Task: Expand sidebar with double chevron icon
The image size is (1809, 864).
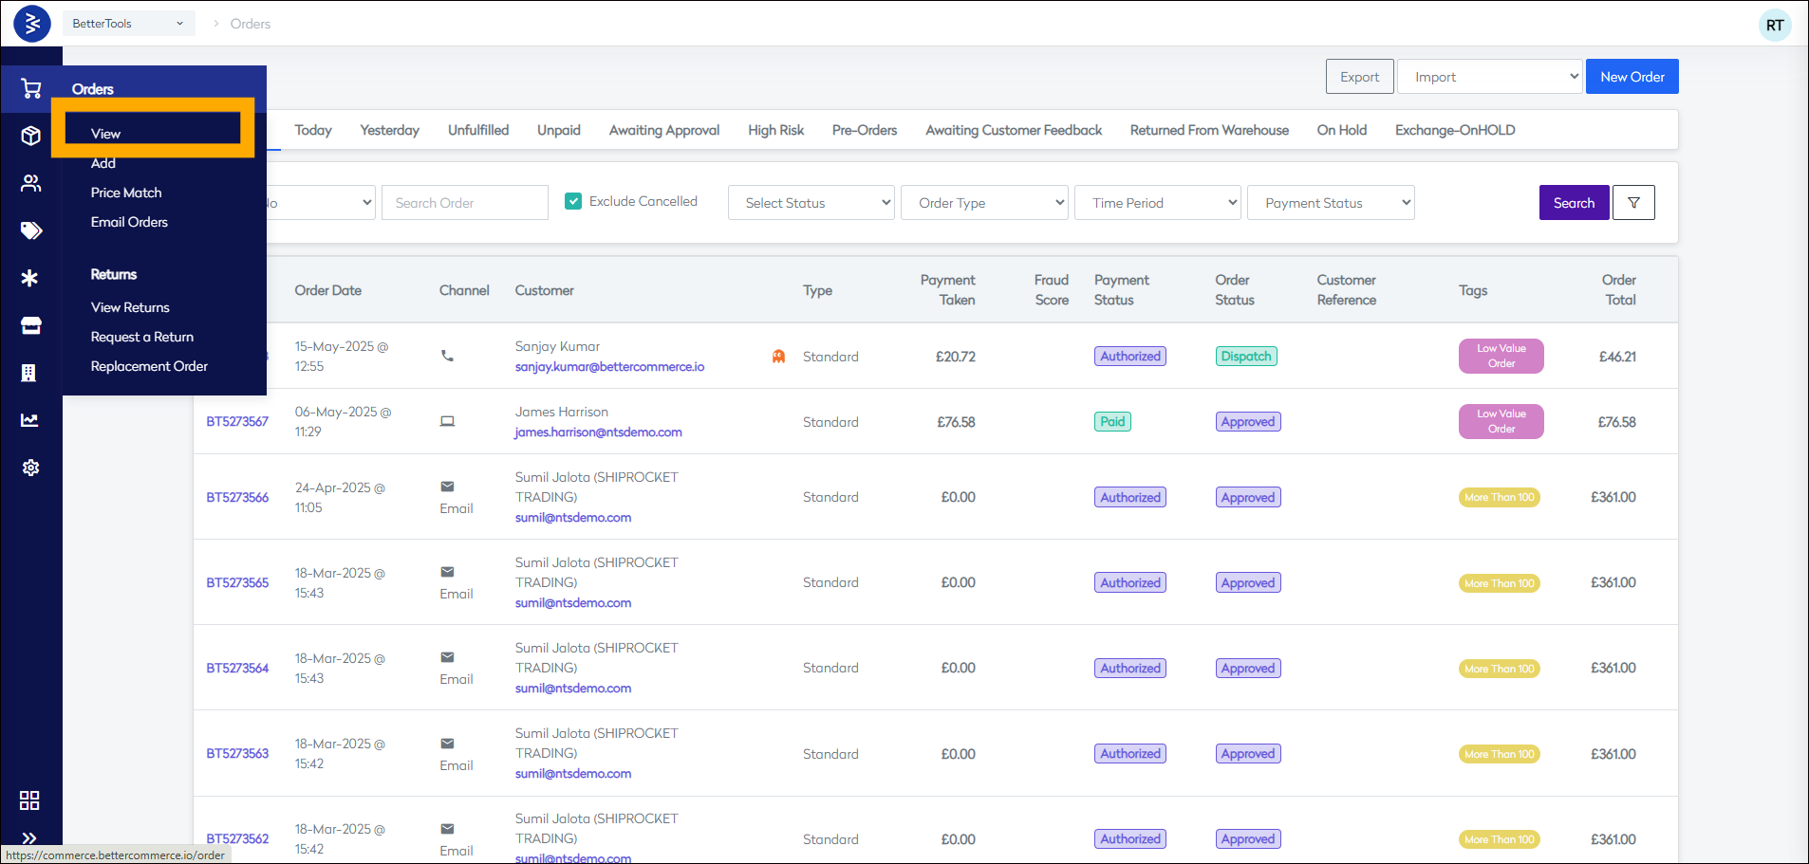Action: 29,837
